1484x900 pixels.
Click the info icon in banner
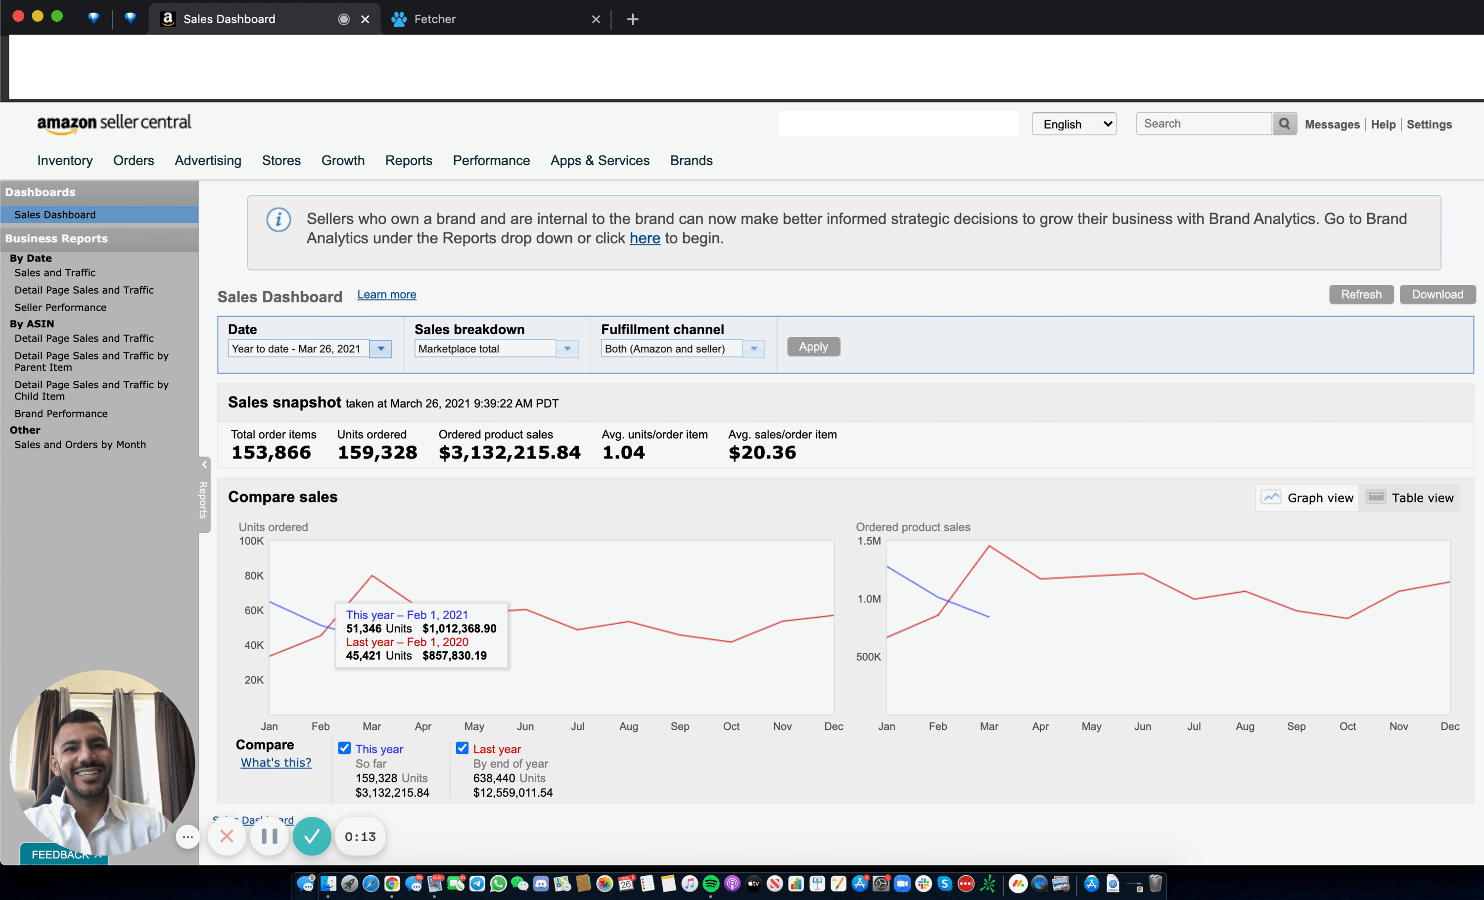[278, 220]
